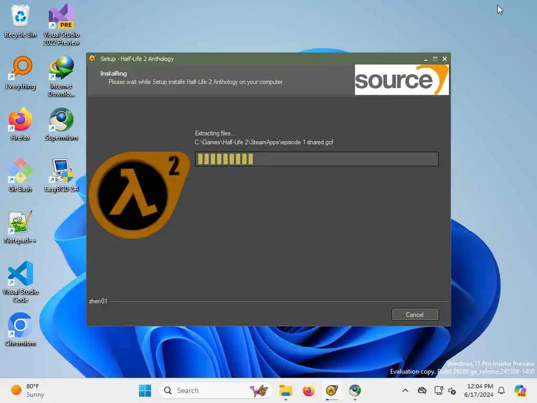Click Half-Life 2 setup taskbar icon
This screenshot has width=537, height=403.
click(331, 390)
